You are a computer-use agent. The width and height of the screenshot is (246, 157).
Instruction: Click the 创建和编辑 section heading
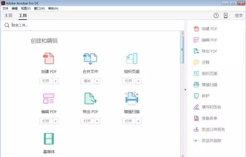tap(44, 41)
